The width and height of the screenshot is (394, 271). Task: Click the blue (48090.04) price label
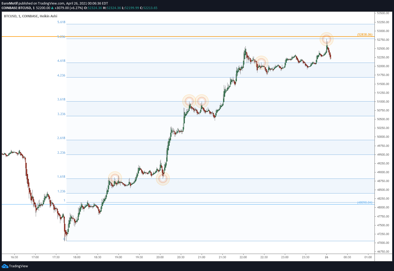tap(365, 203)
